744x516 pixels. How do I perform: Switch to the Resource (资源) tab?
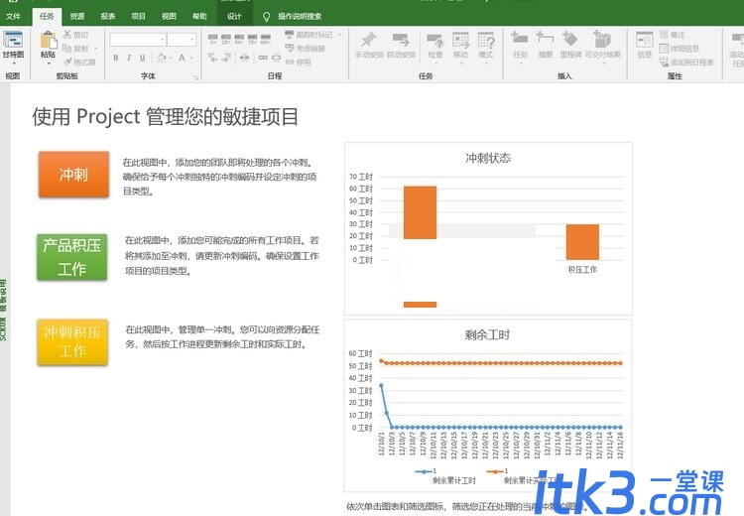tap(76, 16)
